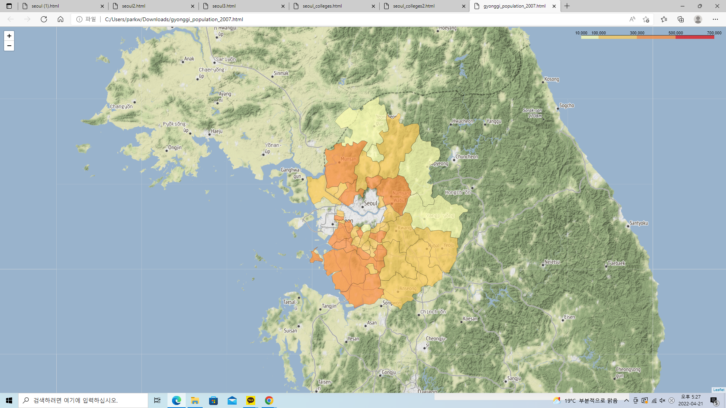Switch to the seoul_colleges.html tab
Viewport: 726px width, 408px height.
[x=322, y=6]
